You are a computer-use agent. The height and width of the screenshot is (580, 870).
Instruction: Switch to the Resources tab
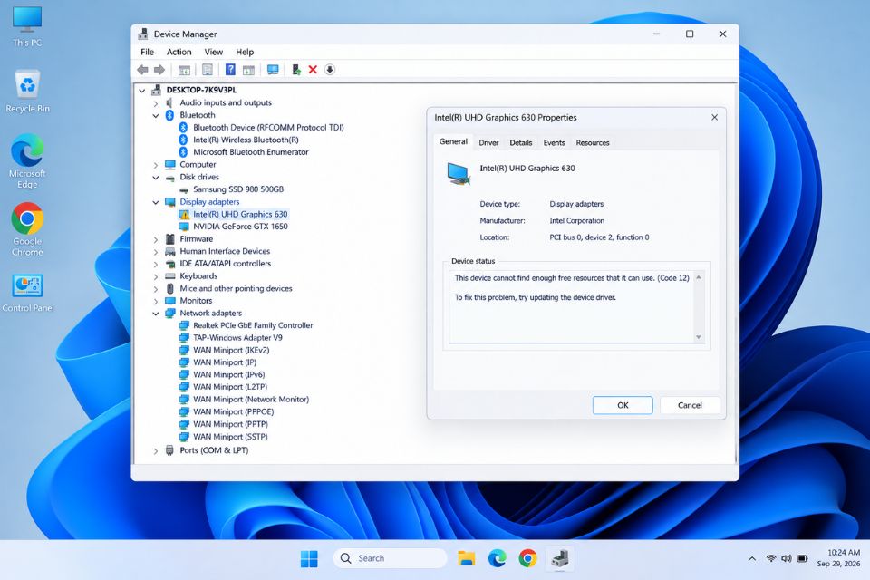click(x=592, y=142)
